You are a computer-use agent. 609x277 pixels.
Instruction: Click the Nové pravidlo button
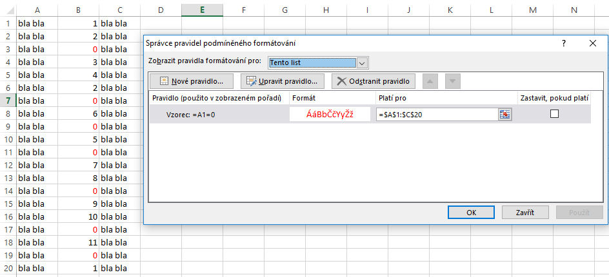click(x=192, y=81)
